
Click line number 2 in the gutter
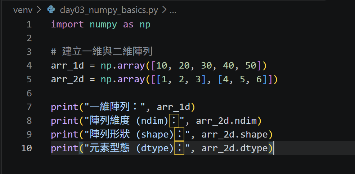(x=29, y=38)
